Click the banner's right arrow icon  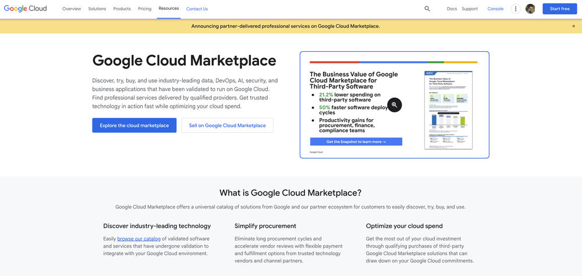[x=573, y=26]
